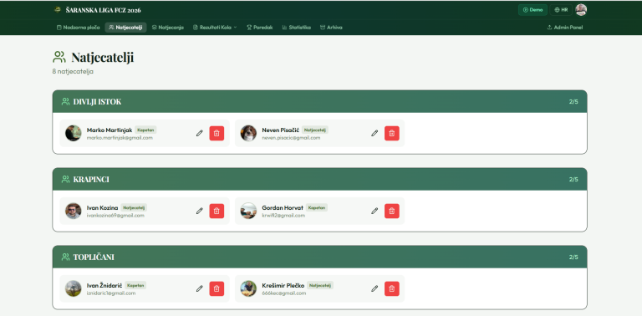Edit Gordan Horvat with the pencil icon
The height and width of the screenshot is (316, 642).
(x=374, y=211)
